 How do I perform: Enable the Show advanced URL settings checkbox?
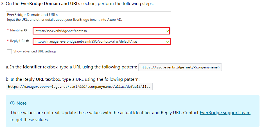pos(9,52)
